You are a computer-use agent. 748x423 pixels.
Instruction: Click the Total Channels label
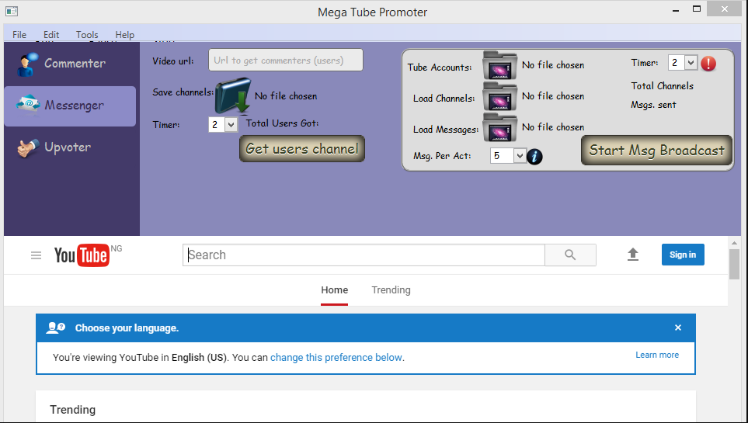tap(662, 86)
